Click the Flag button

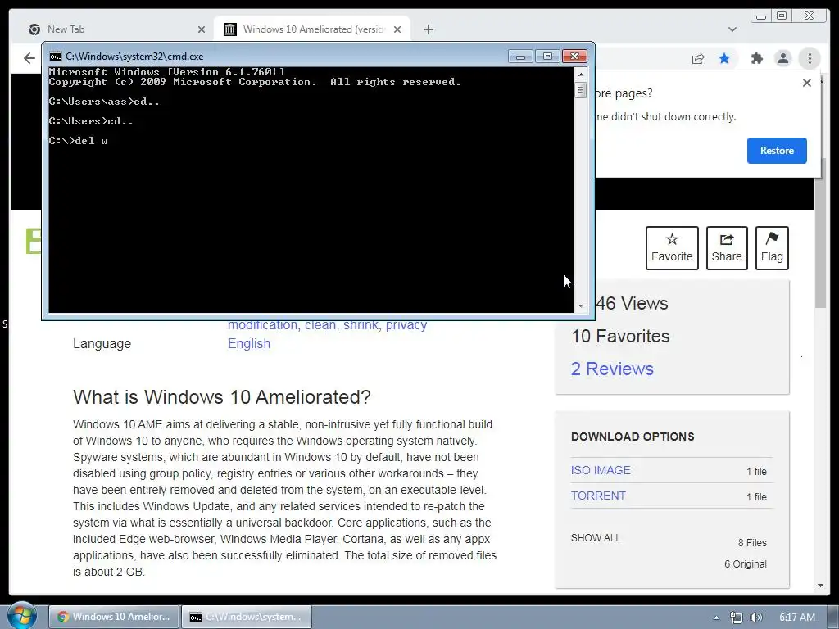tap(772, 248)
